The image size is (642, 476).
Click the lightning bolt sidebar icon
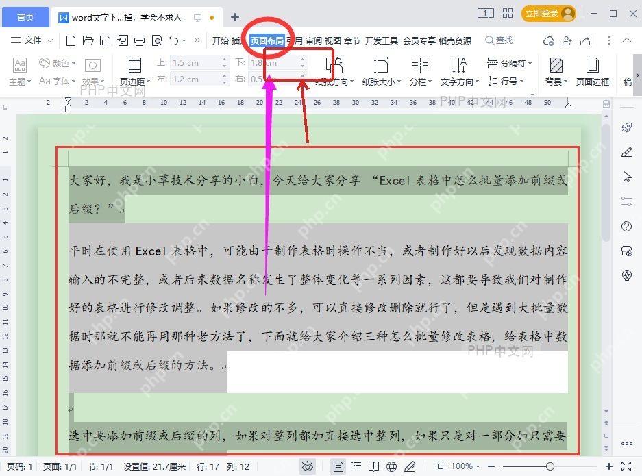[626, 275]
